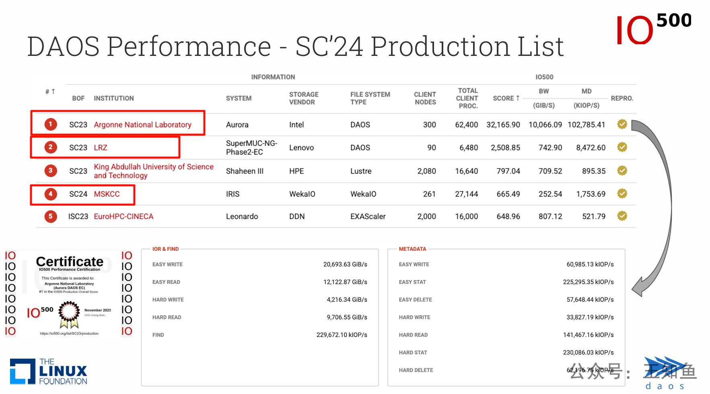Click the Linux Foundation logo
710x394 pixels.
click(x=49, y=371)
